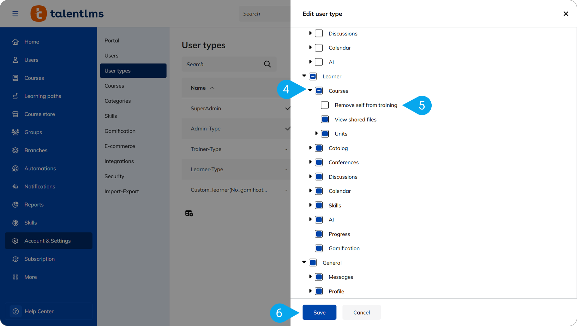Click the Reports pie chart icon

coord(15,204)
